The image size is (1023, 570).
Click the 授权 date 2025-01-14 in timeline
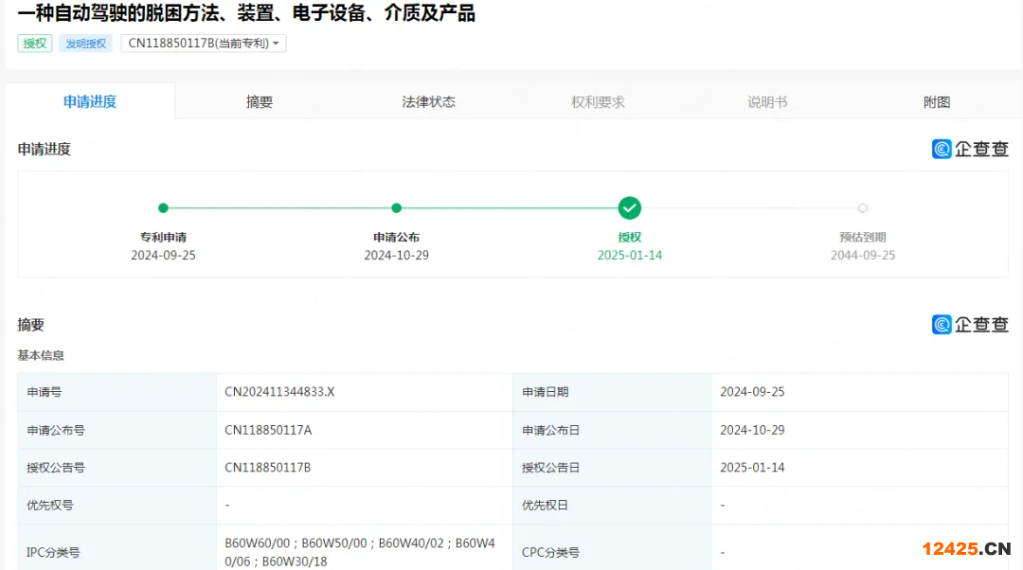(630, 256)
